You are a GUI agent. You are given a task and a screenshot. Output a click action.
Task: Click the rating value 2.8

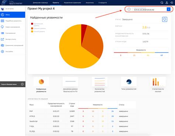point(144,27)
